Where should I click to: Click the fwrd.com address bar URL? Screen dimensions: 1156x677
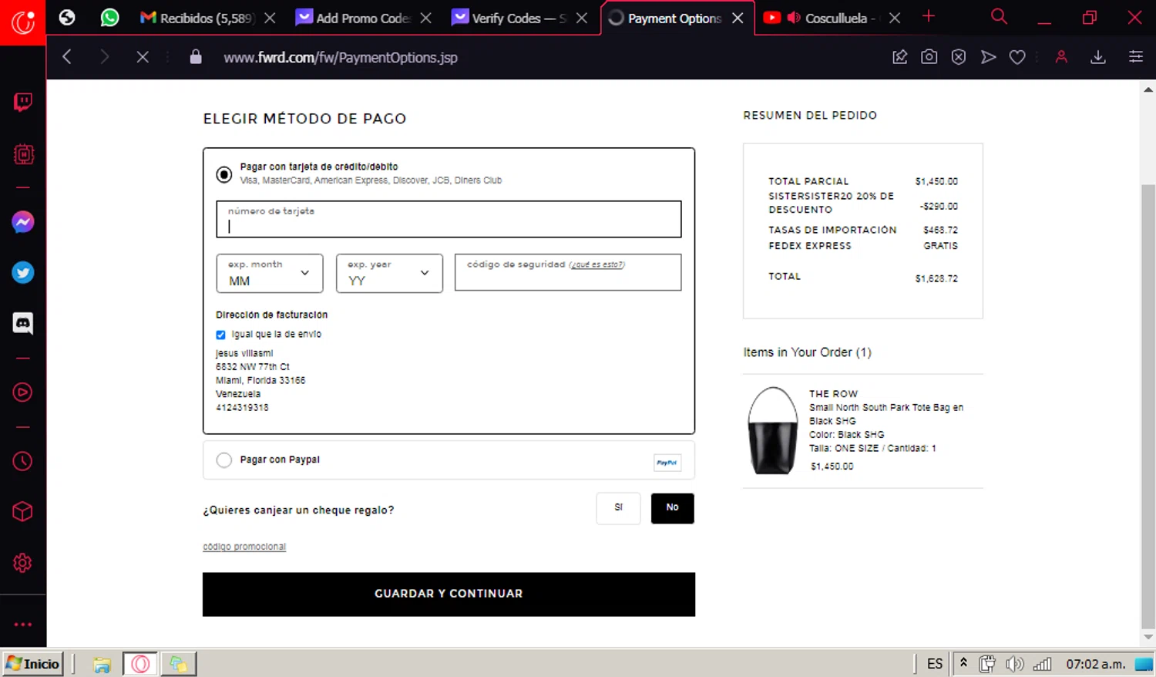tap(341, 58)
